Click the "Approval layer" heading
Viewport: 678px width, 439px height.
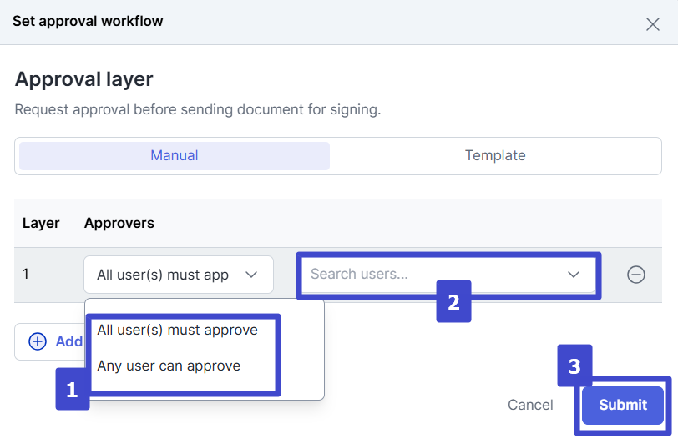click(x=84, y=79)
